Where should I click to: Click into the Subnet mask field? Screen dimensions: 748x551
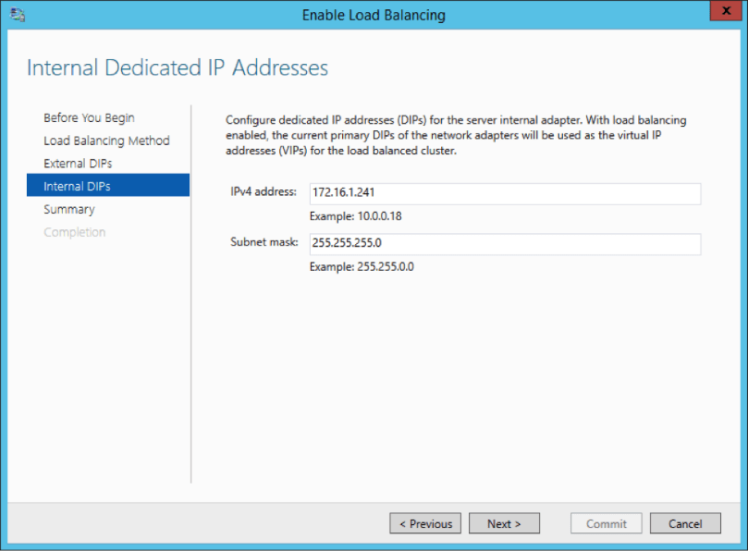click(x=504, y=244)
